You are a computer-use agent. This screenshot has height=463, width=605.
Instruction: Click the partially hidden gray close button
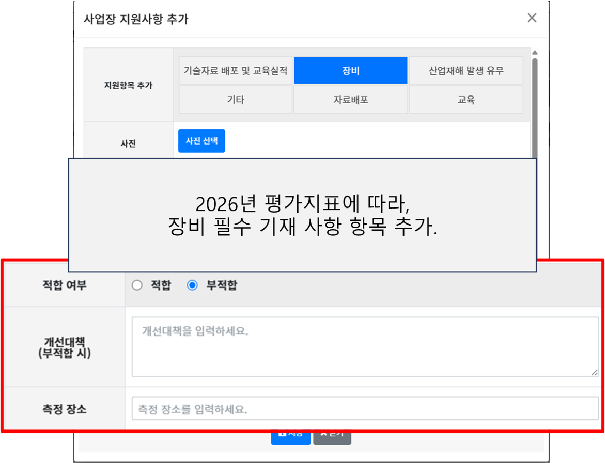pos(332,438)
